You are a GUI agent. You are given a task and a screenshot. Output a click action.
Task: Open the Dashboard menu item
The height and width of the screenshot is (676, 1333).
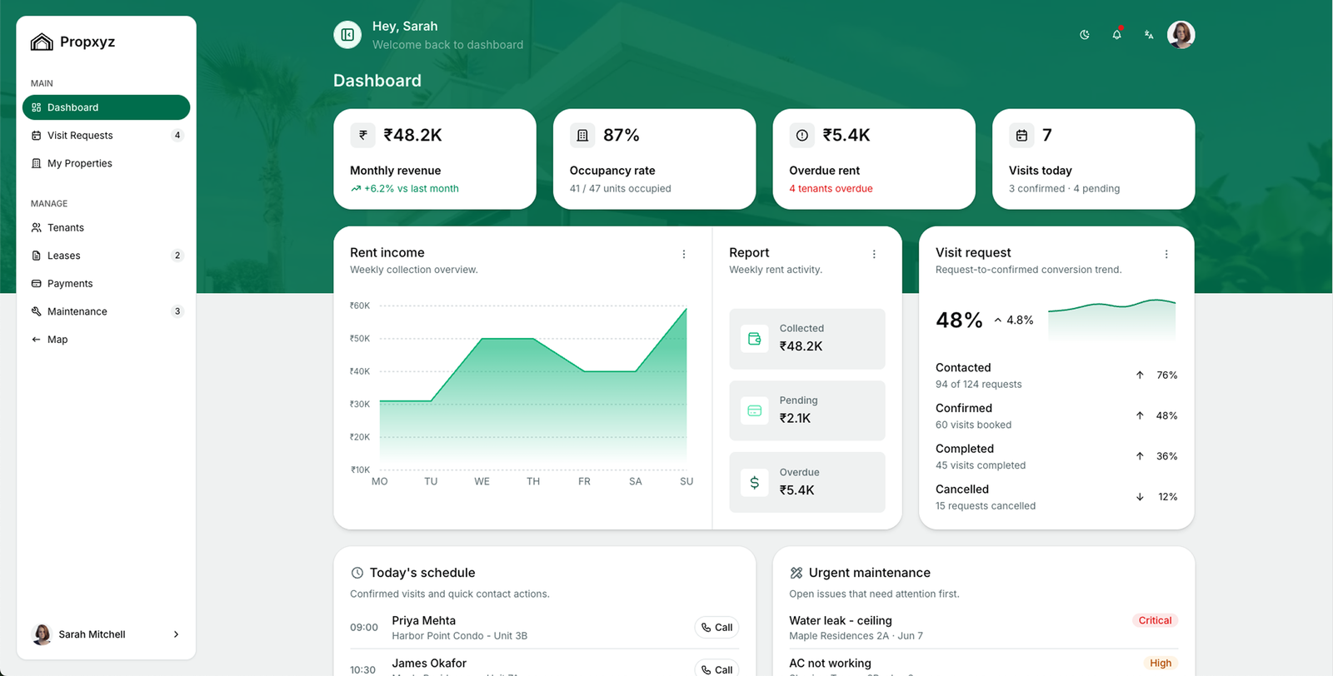point(107,107)
